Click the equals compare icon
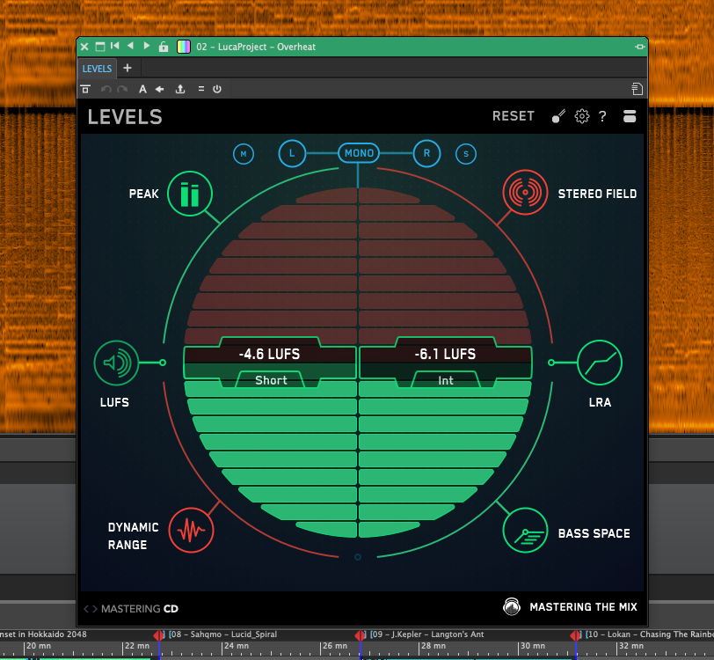The image size is (714, 660). (200, 89)
